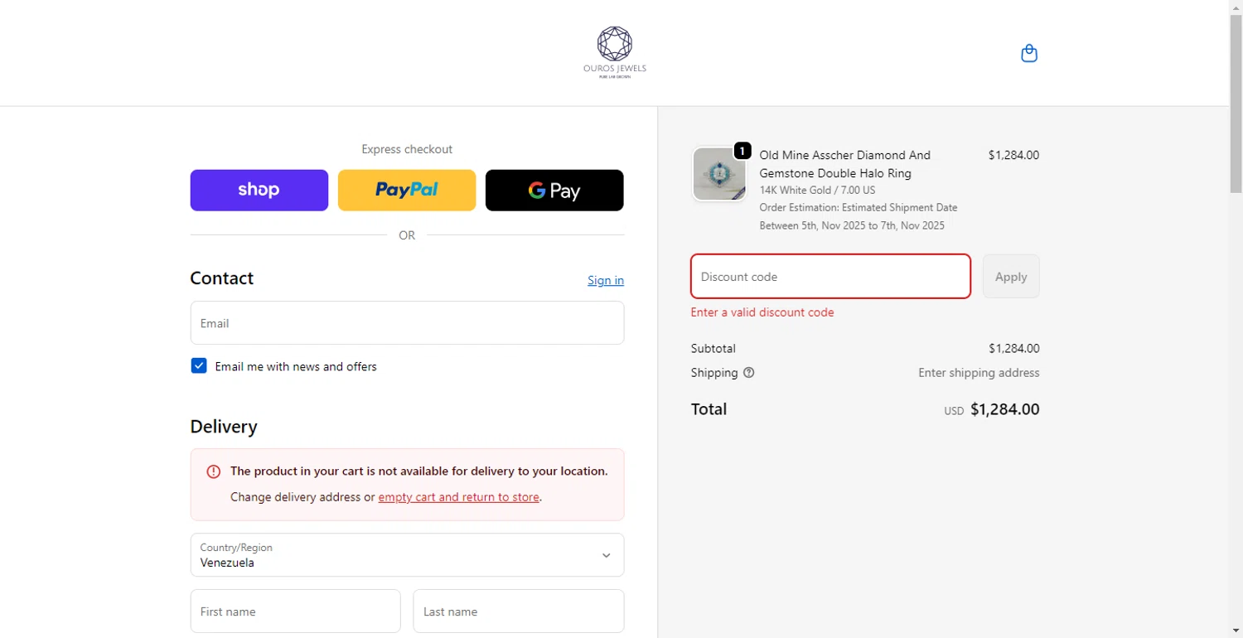Click the scrollbar down arrow

tap(1236, 631)
